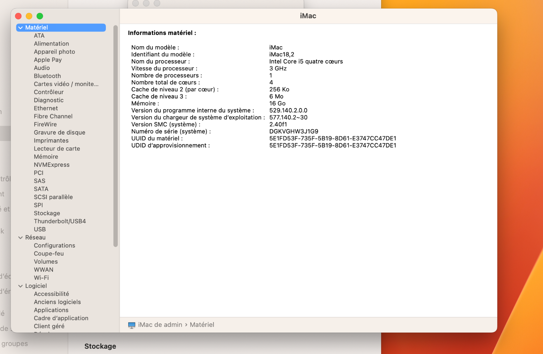
Task: Collapse the Matériel section chevron
Action: [x=21, y=28]
